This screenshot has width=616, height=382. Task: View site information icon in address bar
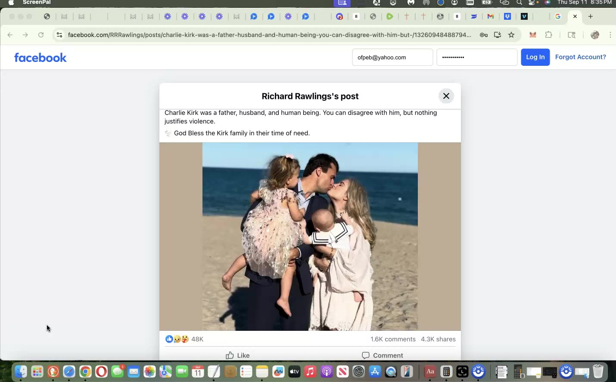coord(59,35)
